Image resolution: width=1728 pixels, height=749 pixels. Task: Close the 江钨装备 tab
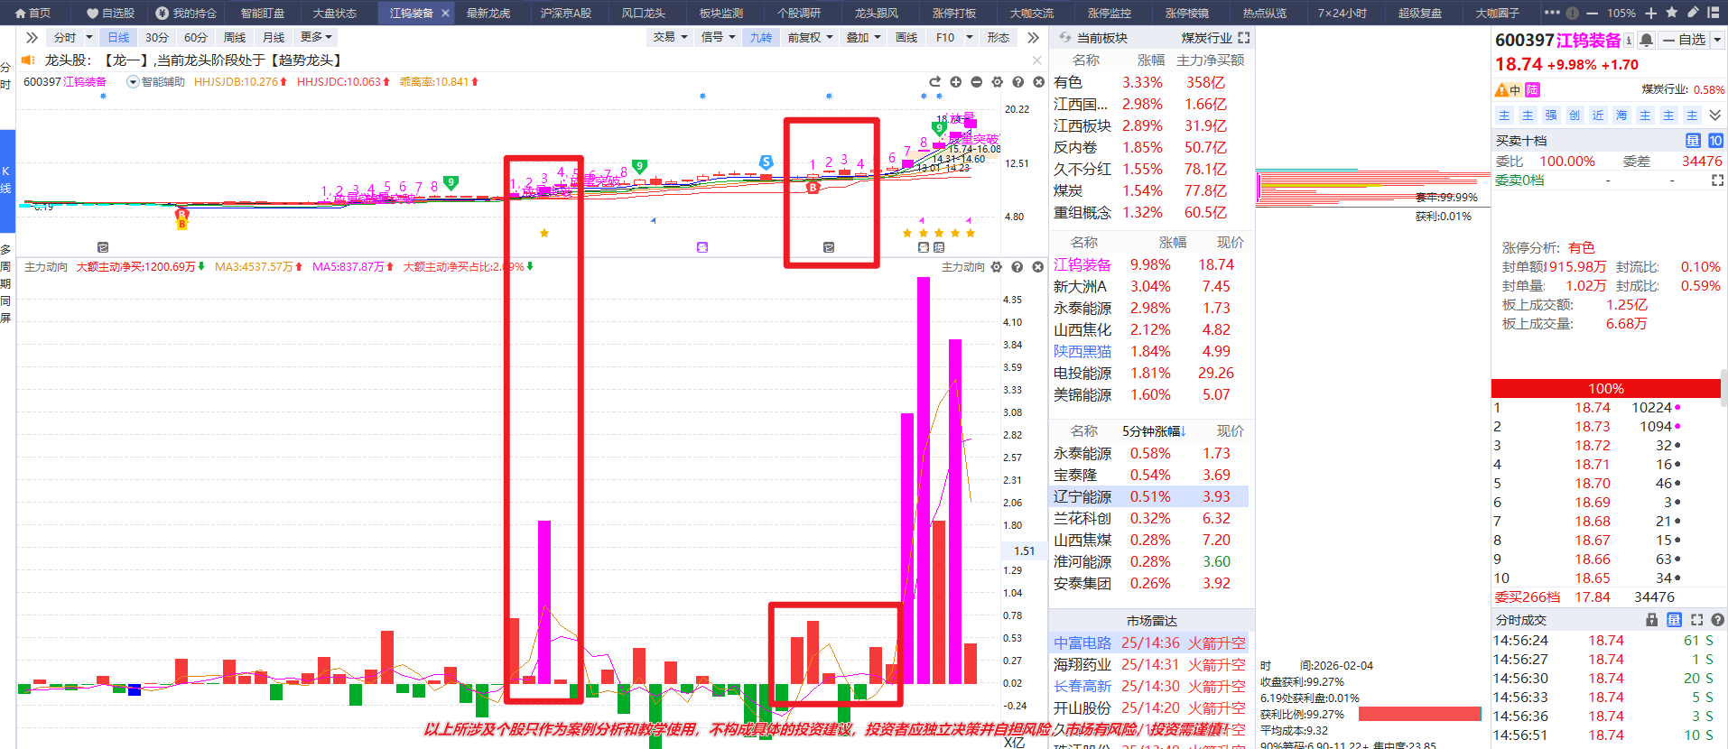445,13
